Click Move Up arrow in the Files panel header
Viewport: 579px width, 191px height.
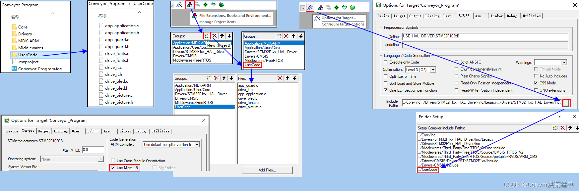(287, 78)
